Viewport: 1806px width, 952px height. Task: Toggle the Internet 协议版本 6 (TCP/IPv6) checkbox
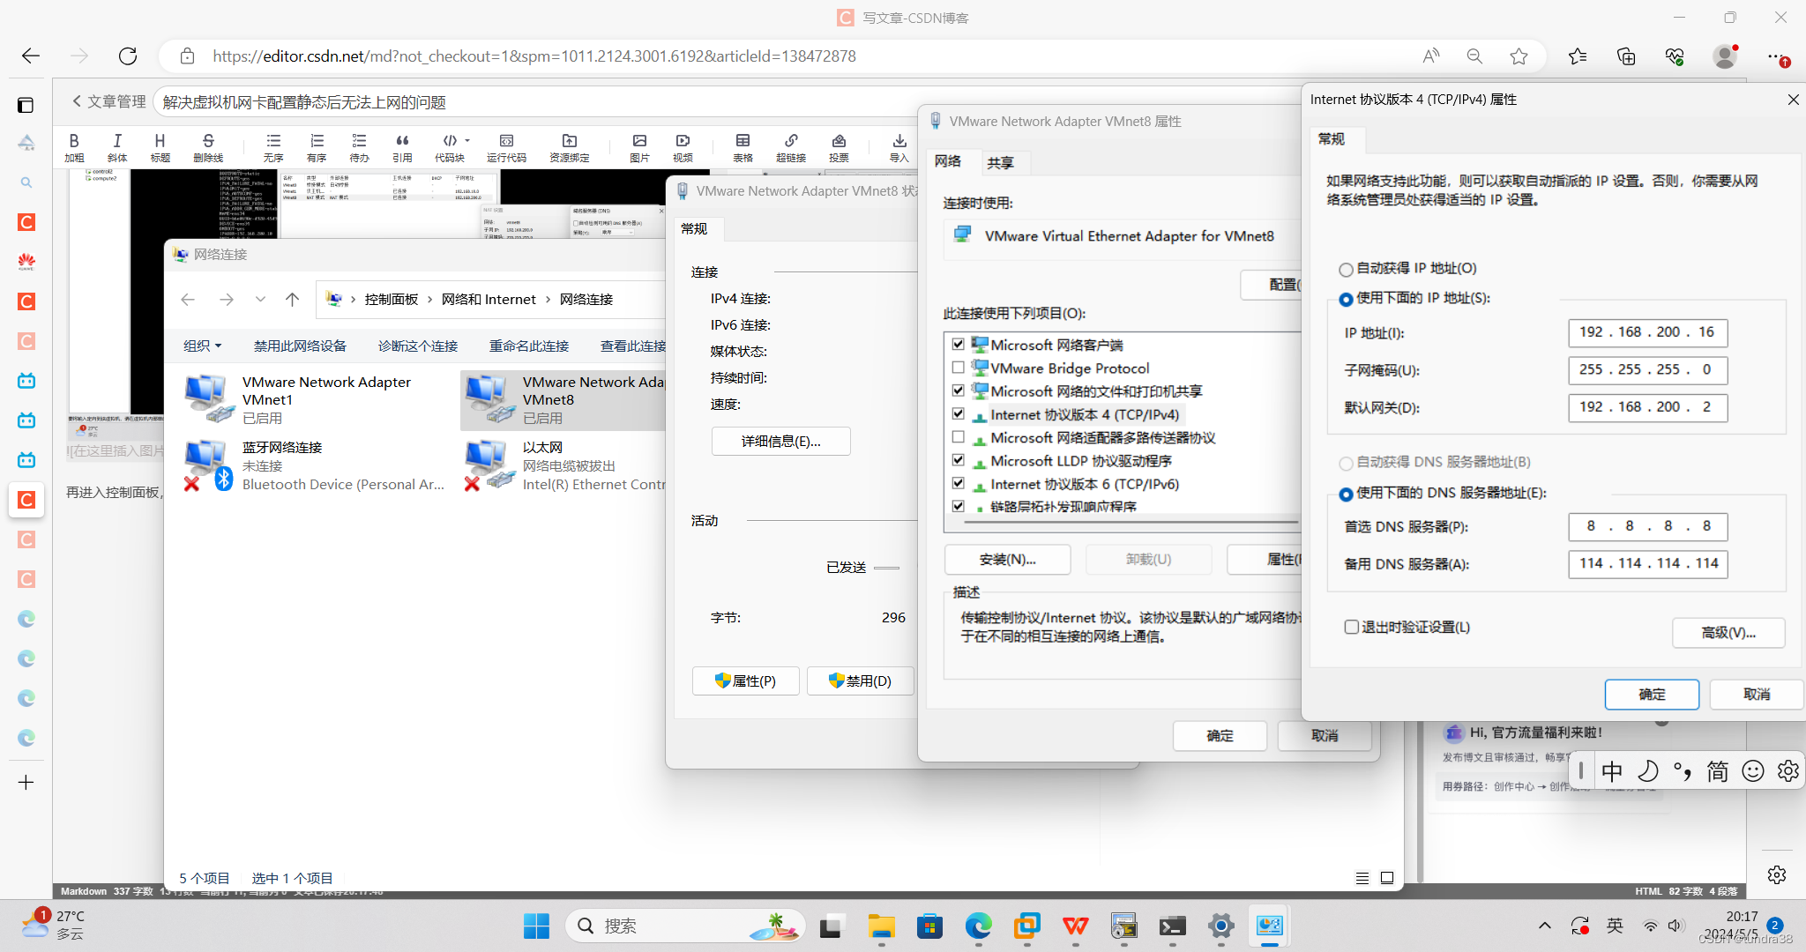(959, 483)
